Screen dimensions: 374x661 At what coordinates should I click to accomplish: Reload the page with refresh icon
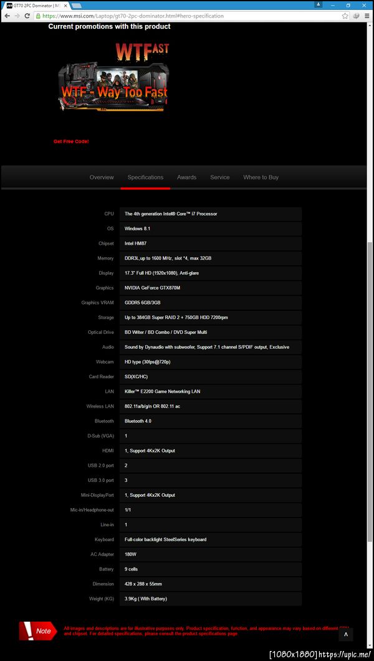(27, 16)
